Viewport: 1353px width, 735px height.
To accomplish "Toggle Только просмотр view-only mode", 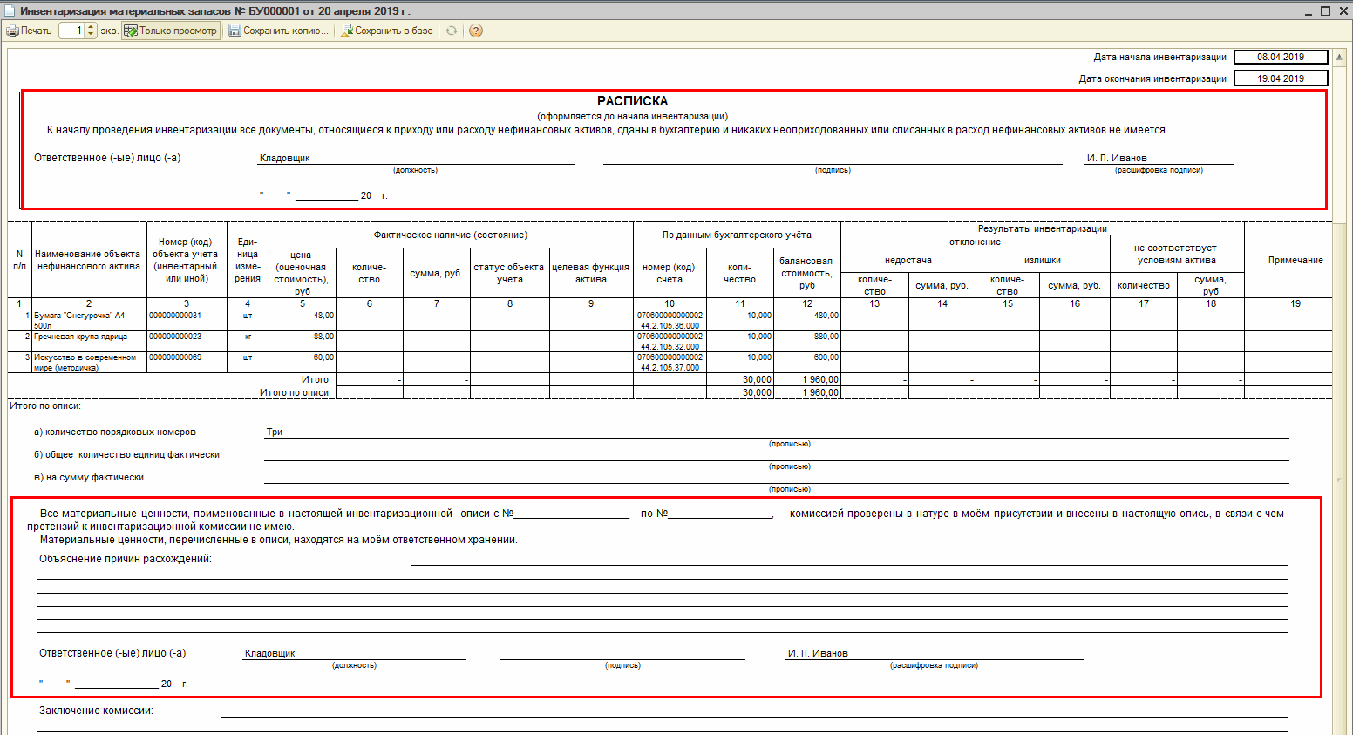I will [170, 31].
